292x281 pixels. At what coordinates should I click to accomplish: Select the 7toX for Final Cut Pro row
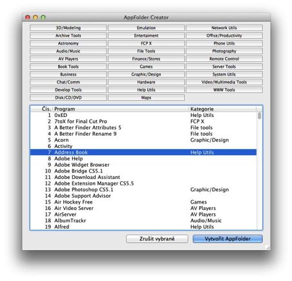[143, 121]
